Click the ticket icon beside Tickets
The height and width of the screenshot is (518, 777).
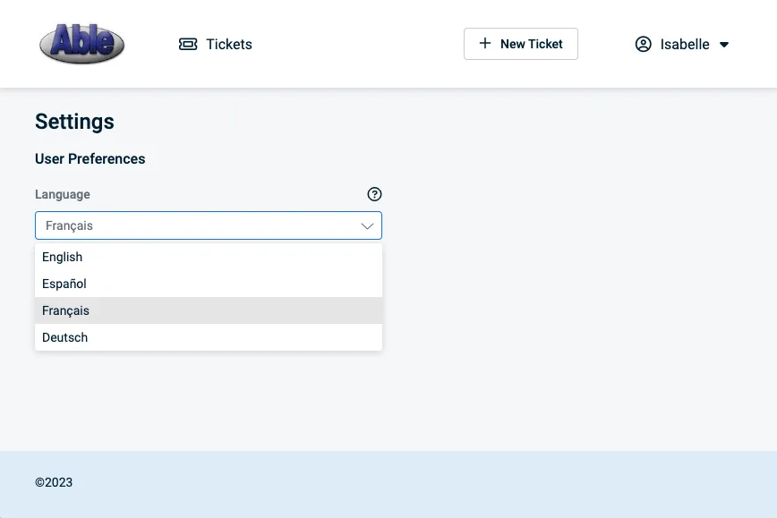tap(188, 44)
